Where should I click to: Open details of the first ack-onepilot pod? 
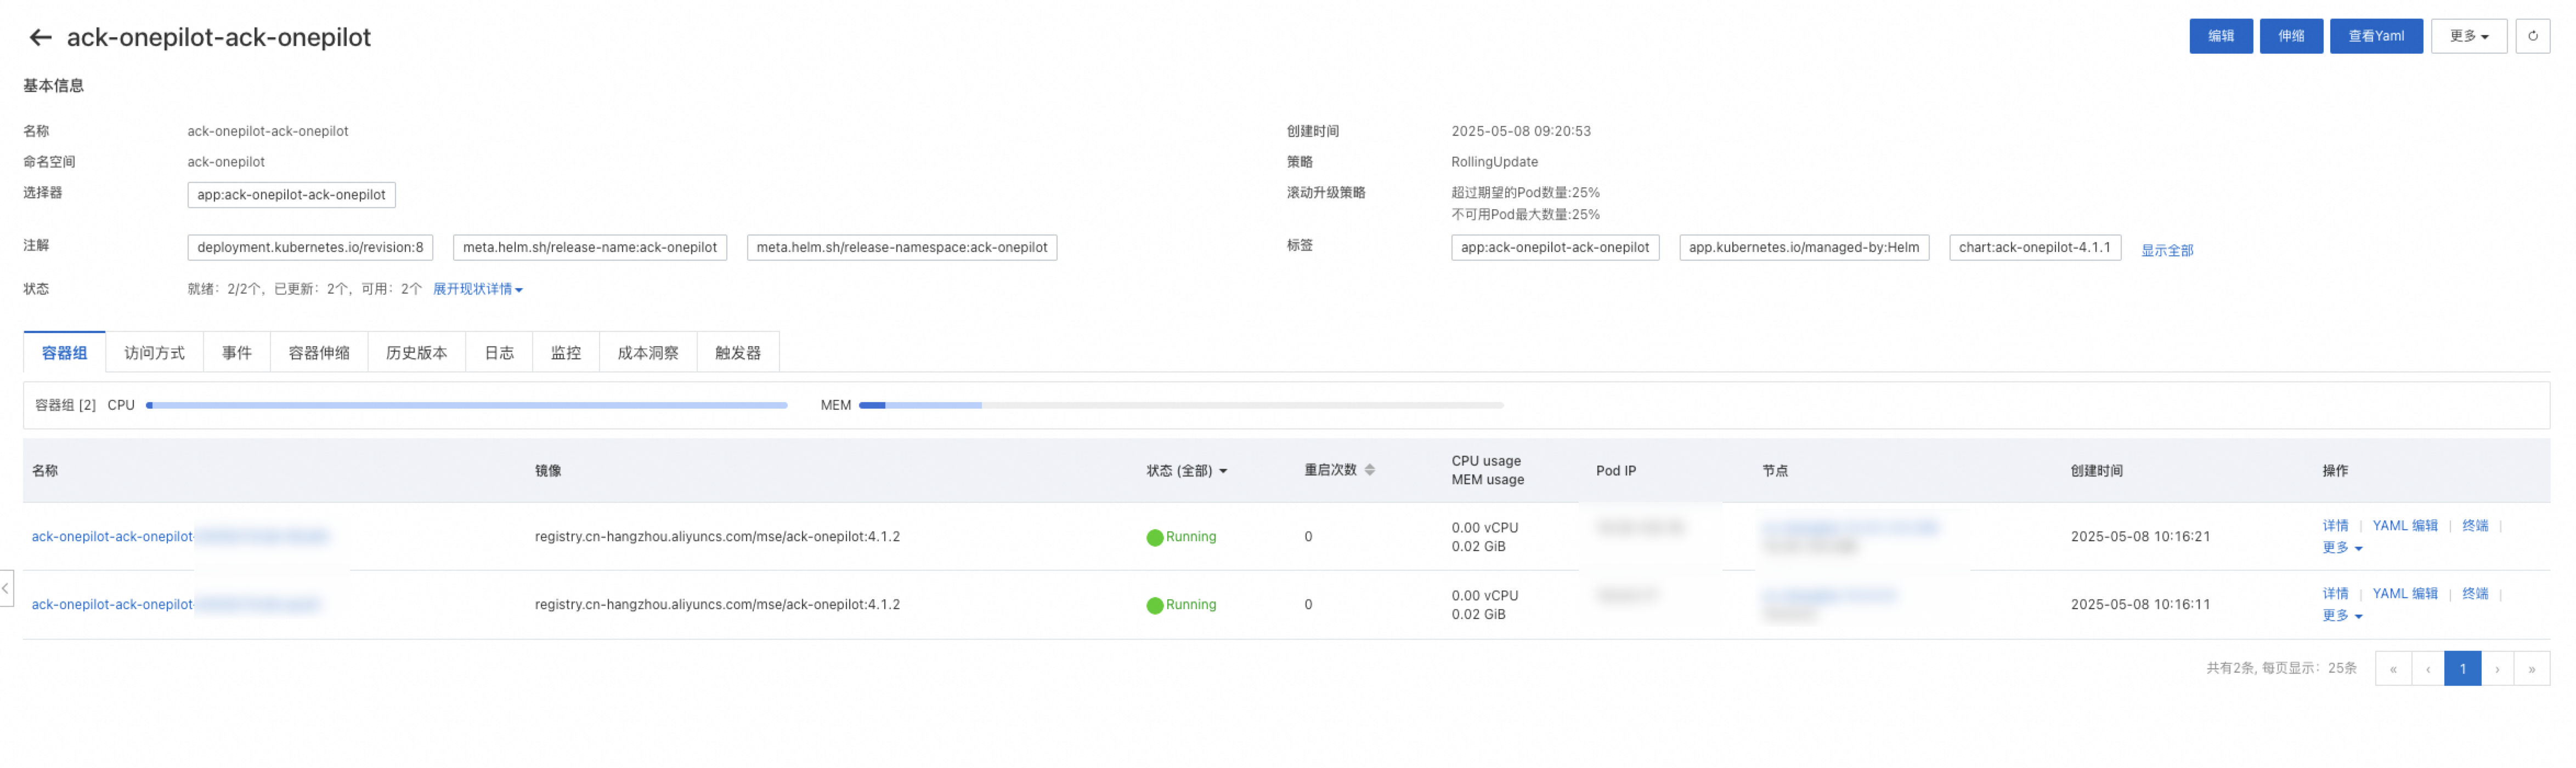[x=112, y=536]
